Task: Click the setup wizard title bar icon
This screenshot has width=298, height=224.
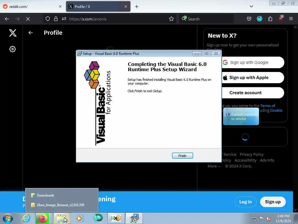Action: [79, 54]
